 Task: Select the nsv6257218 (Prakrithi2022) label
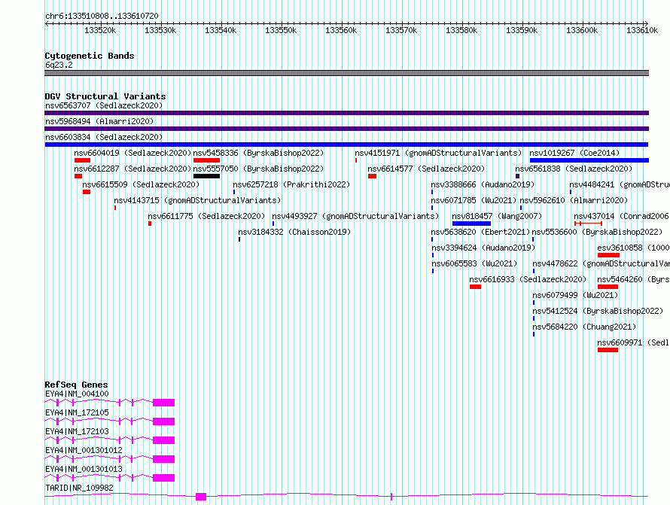(291, 184)
